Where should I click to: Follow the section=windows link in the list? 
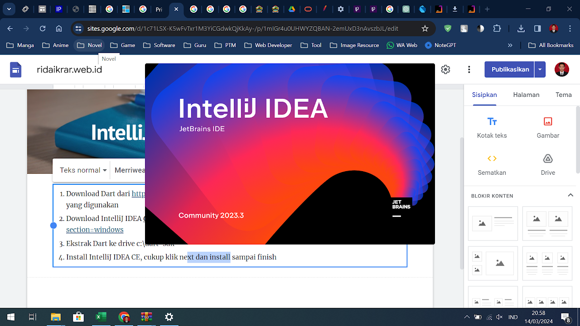pyautogui.click(x=95, y=230)
